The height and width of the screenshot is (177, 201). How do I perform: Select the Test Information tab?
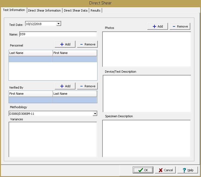[14, 10]
